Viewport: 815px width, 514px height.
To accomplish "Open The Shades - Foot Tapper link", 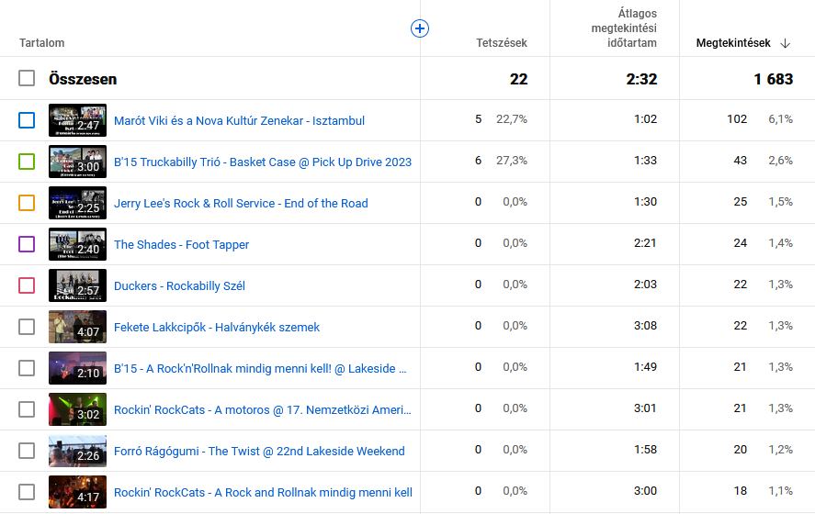I will click(181, 244).
